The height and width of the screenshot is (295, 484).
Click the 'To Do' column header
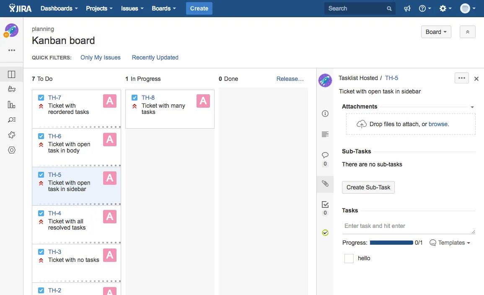click(x=42, y=79)
